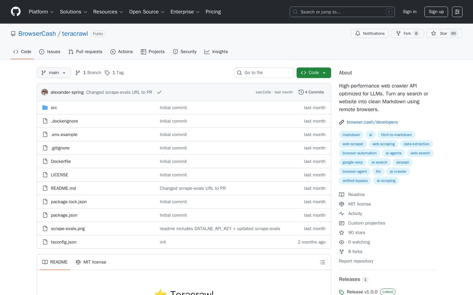Star the teracrawl repository

coord(444,33)
